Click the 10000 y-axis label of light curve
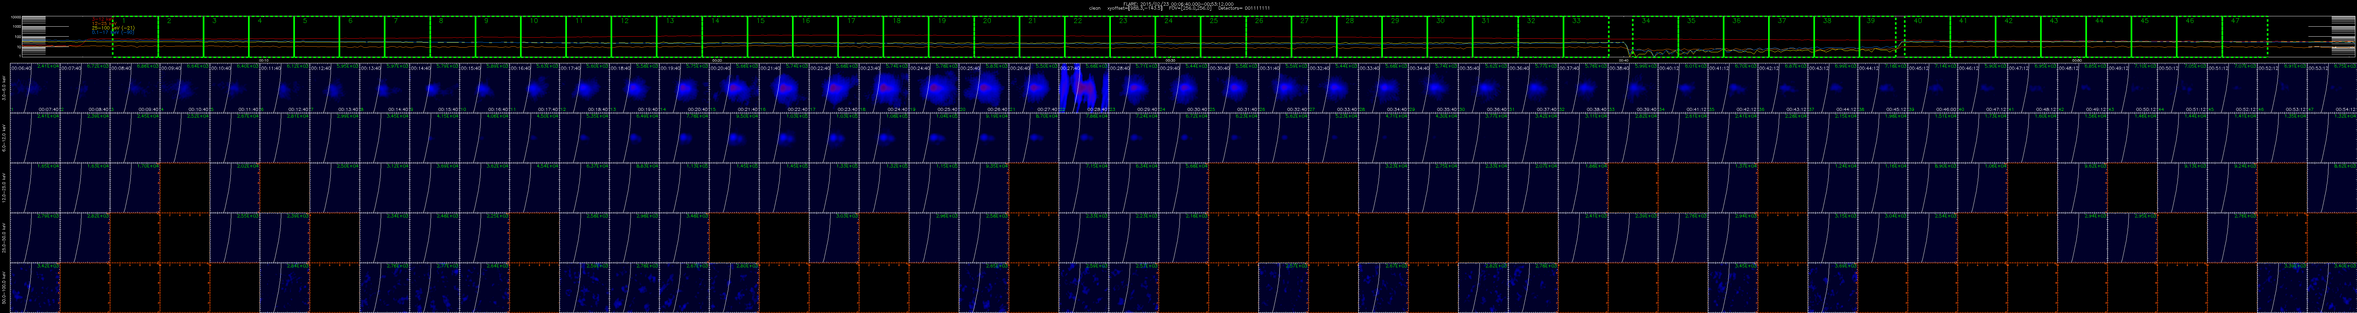 [16, 17]
